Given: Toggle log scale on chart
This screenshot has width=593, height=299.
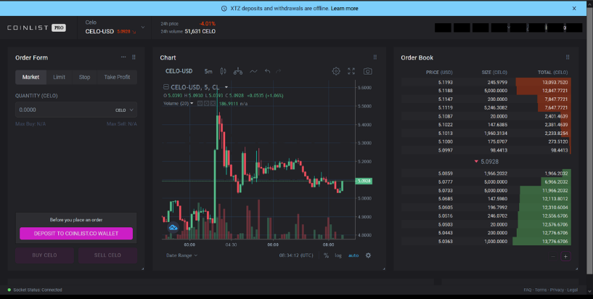Looking at the screenshot, I should 338,255.
